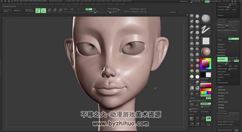Toggle BackfaceMask

pos(206,95)
